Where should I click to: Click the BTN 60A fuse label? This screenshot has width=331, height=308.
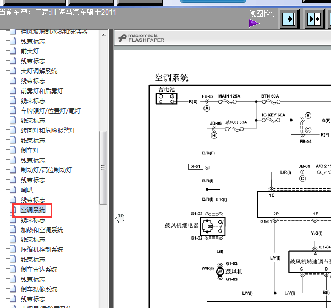tap(270, 96)
